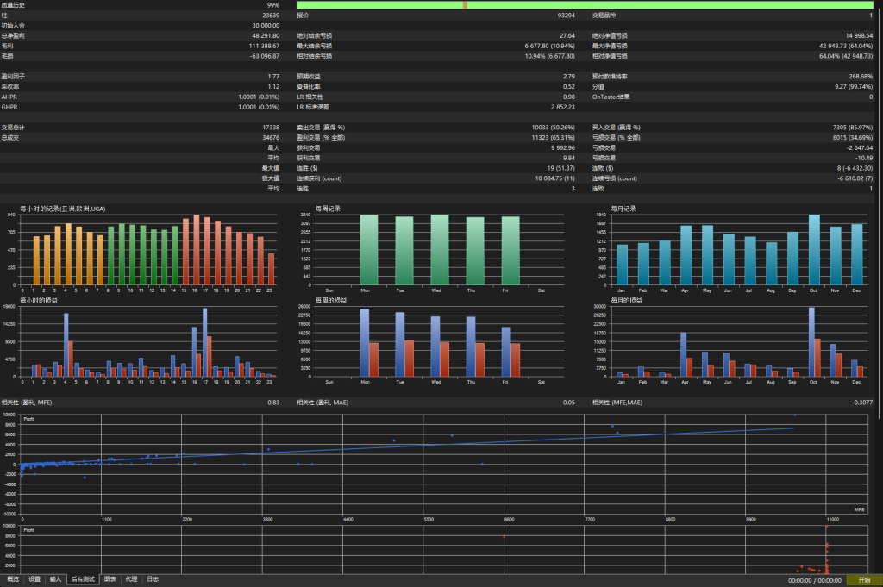883x587 pixels.
Task: Click the blue Mon bar in 每周的损益
Action: (365, 343)
